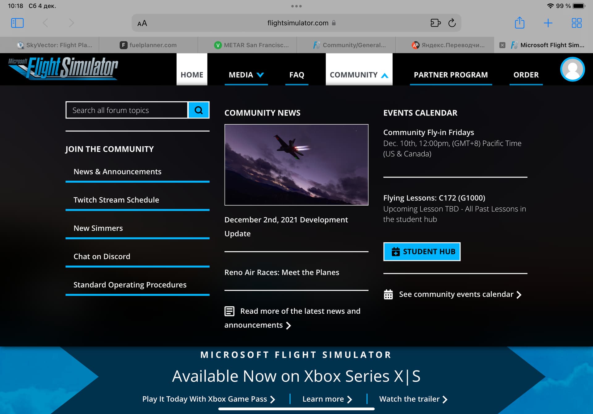Open the user profile avatar icon
This screenshot has height=414, width=593.
pyautogui.click(x=572, y=69)
